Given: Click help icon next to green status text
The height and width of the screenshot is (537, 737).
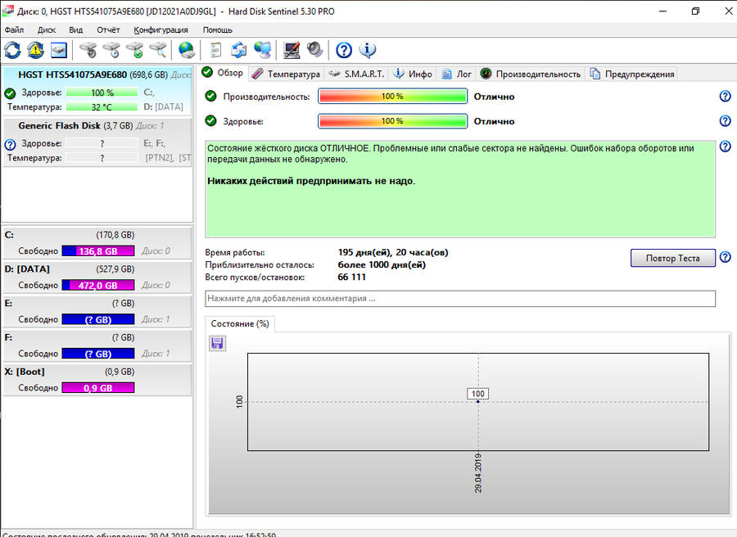Looking at the screenshot, I should pos(726,147).
